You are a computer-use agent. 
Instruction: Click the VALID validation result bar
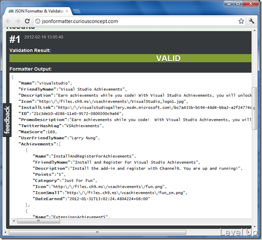coord(131,59)
